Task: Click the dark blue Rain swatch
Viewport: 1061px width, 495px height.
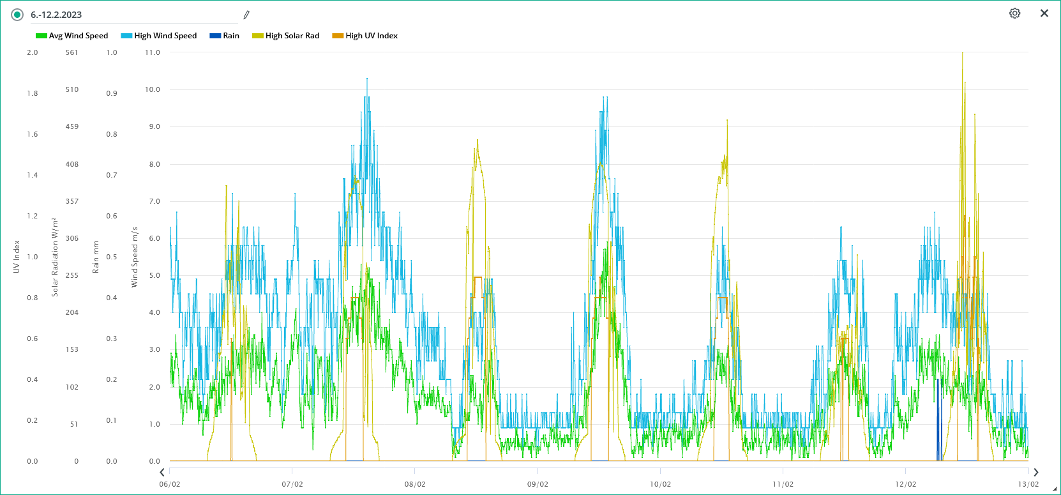Action: [215, 36]
